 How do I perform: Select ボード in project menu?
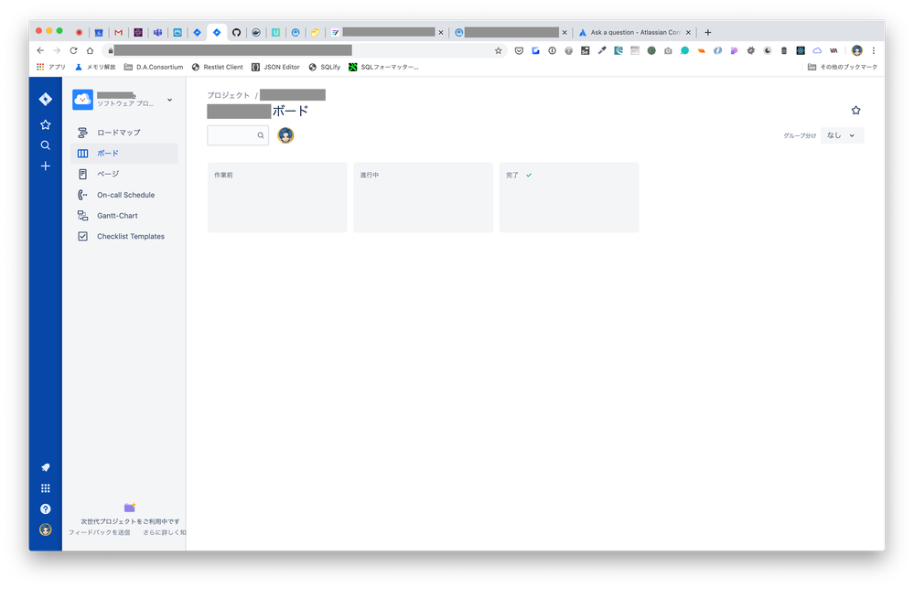coord(124,154)
